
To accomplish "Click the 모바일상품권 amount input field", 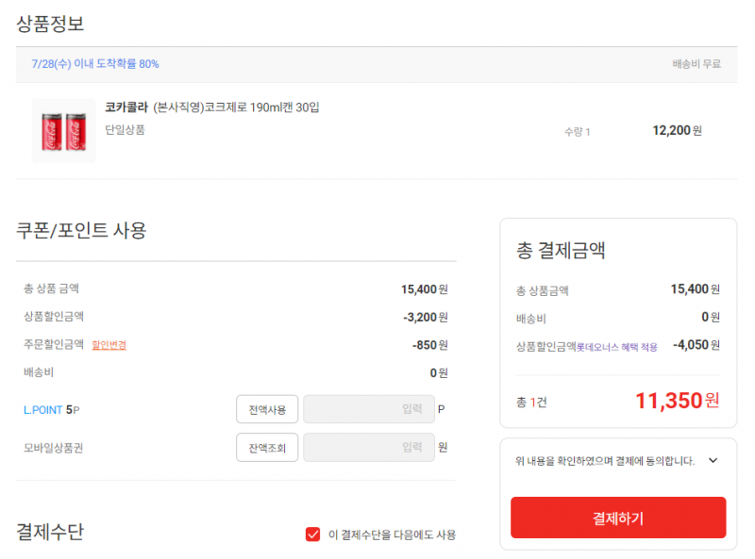I will pos(369,448).
